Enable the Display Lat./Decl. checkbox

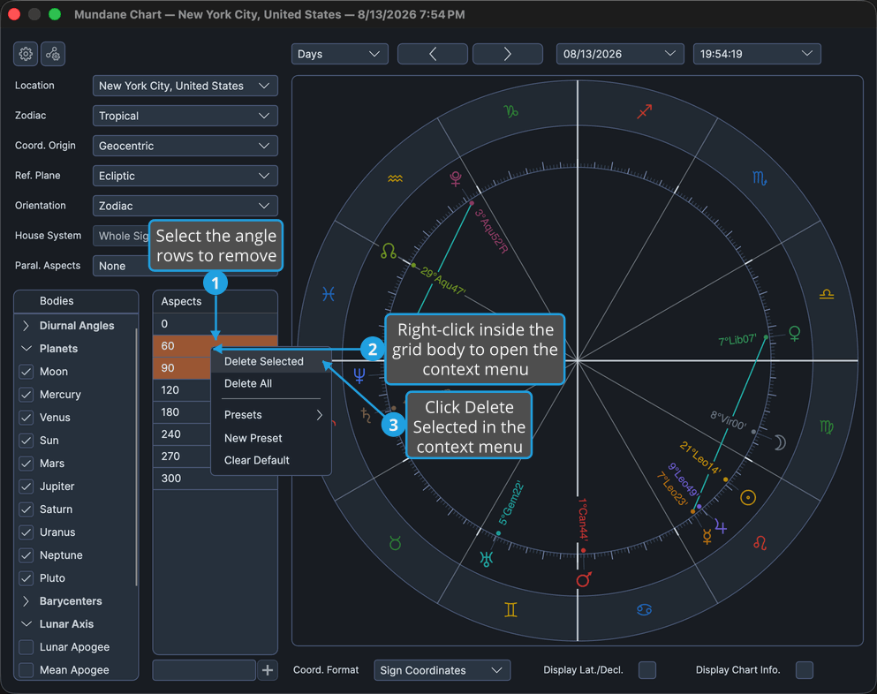(x=647, y=670)
